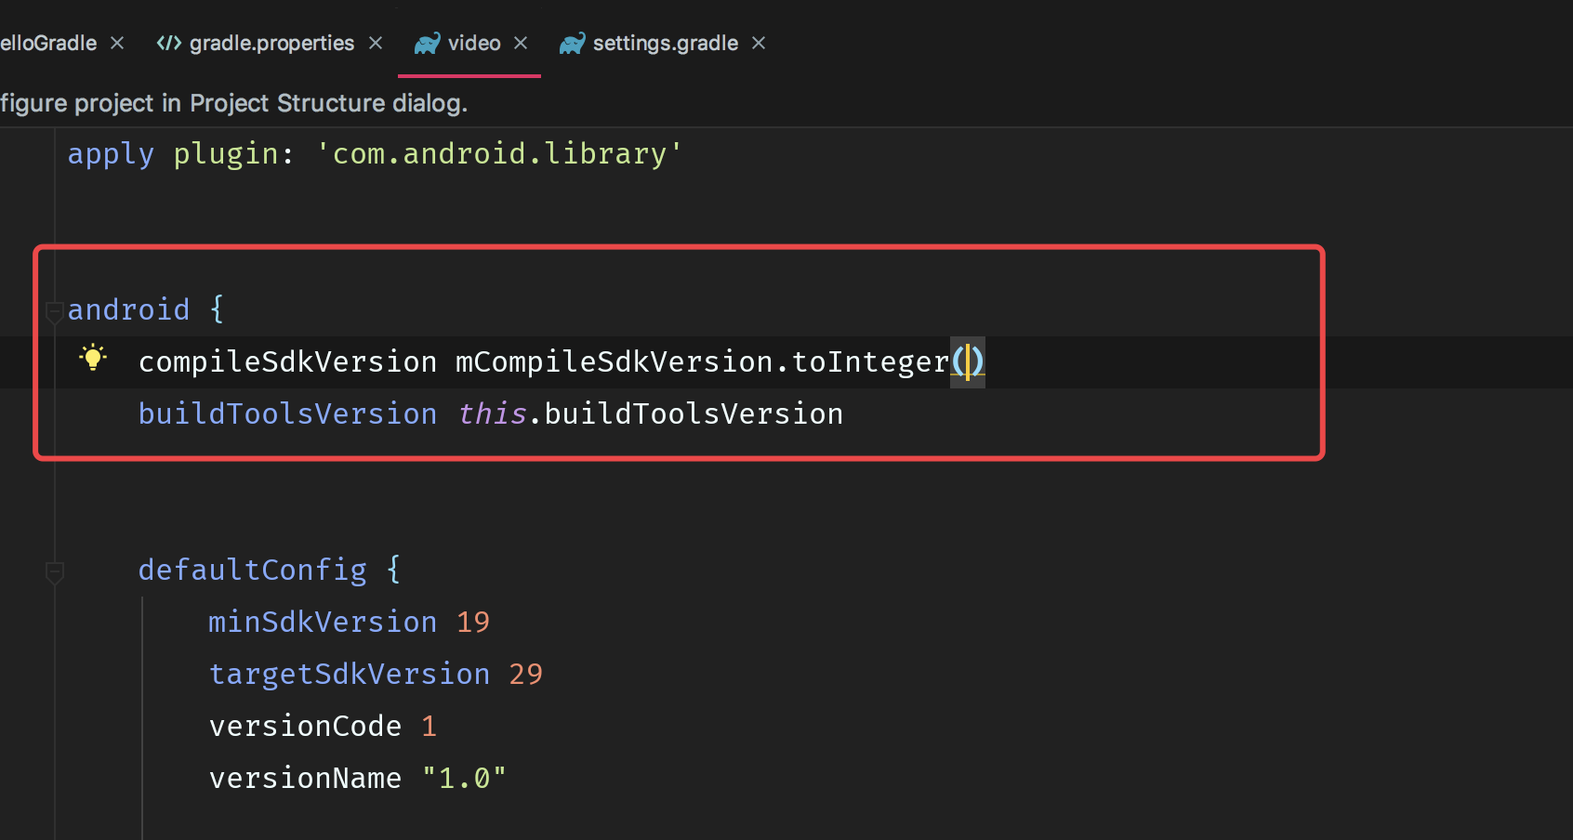The image size is (1573, 840).
Task: Click the targetSdkVersion value 29
Action: point(525,674)
